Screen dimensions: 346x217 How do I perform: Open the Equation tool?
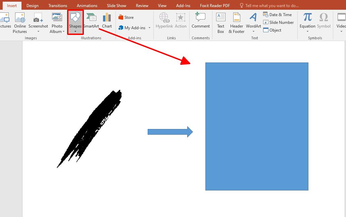[x=307, y=20]
